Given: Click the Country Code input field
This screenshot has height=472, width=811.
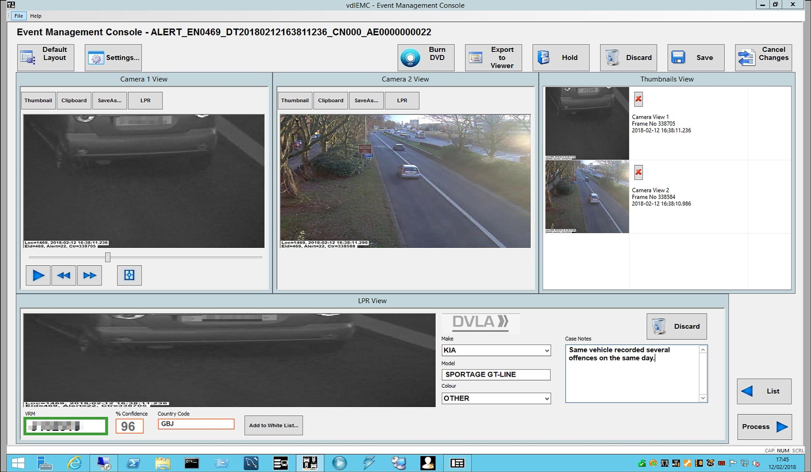Looking at the screenshot, I should click(x=196, y=424).
